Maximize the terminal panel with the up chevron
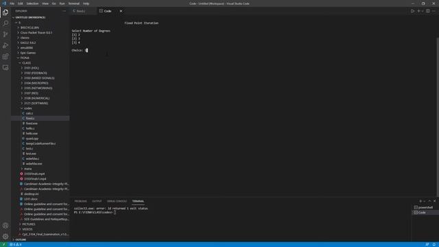The height and width of the screenshot is (247, 439). (x=429, y=201)
